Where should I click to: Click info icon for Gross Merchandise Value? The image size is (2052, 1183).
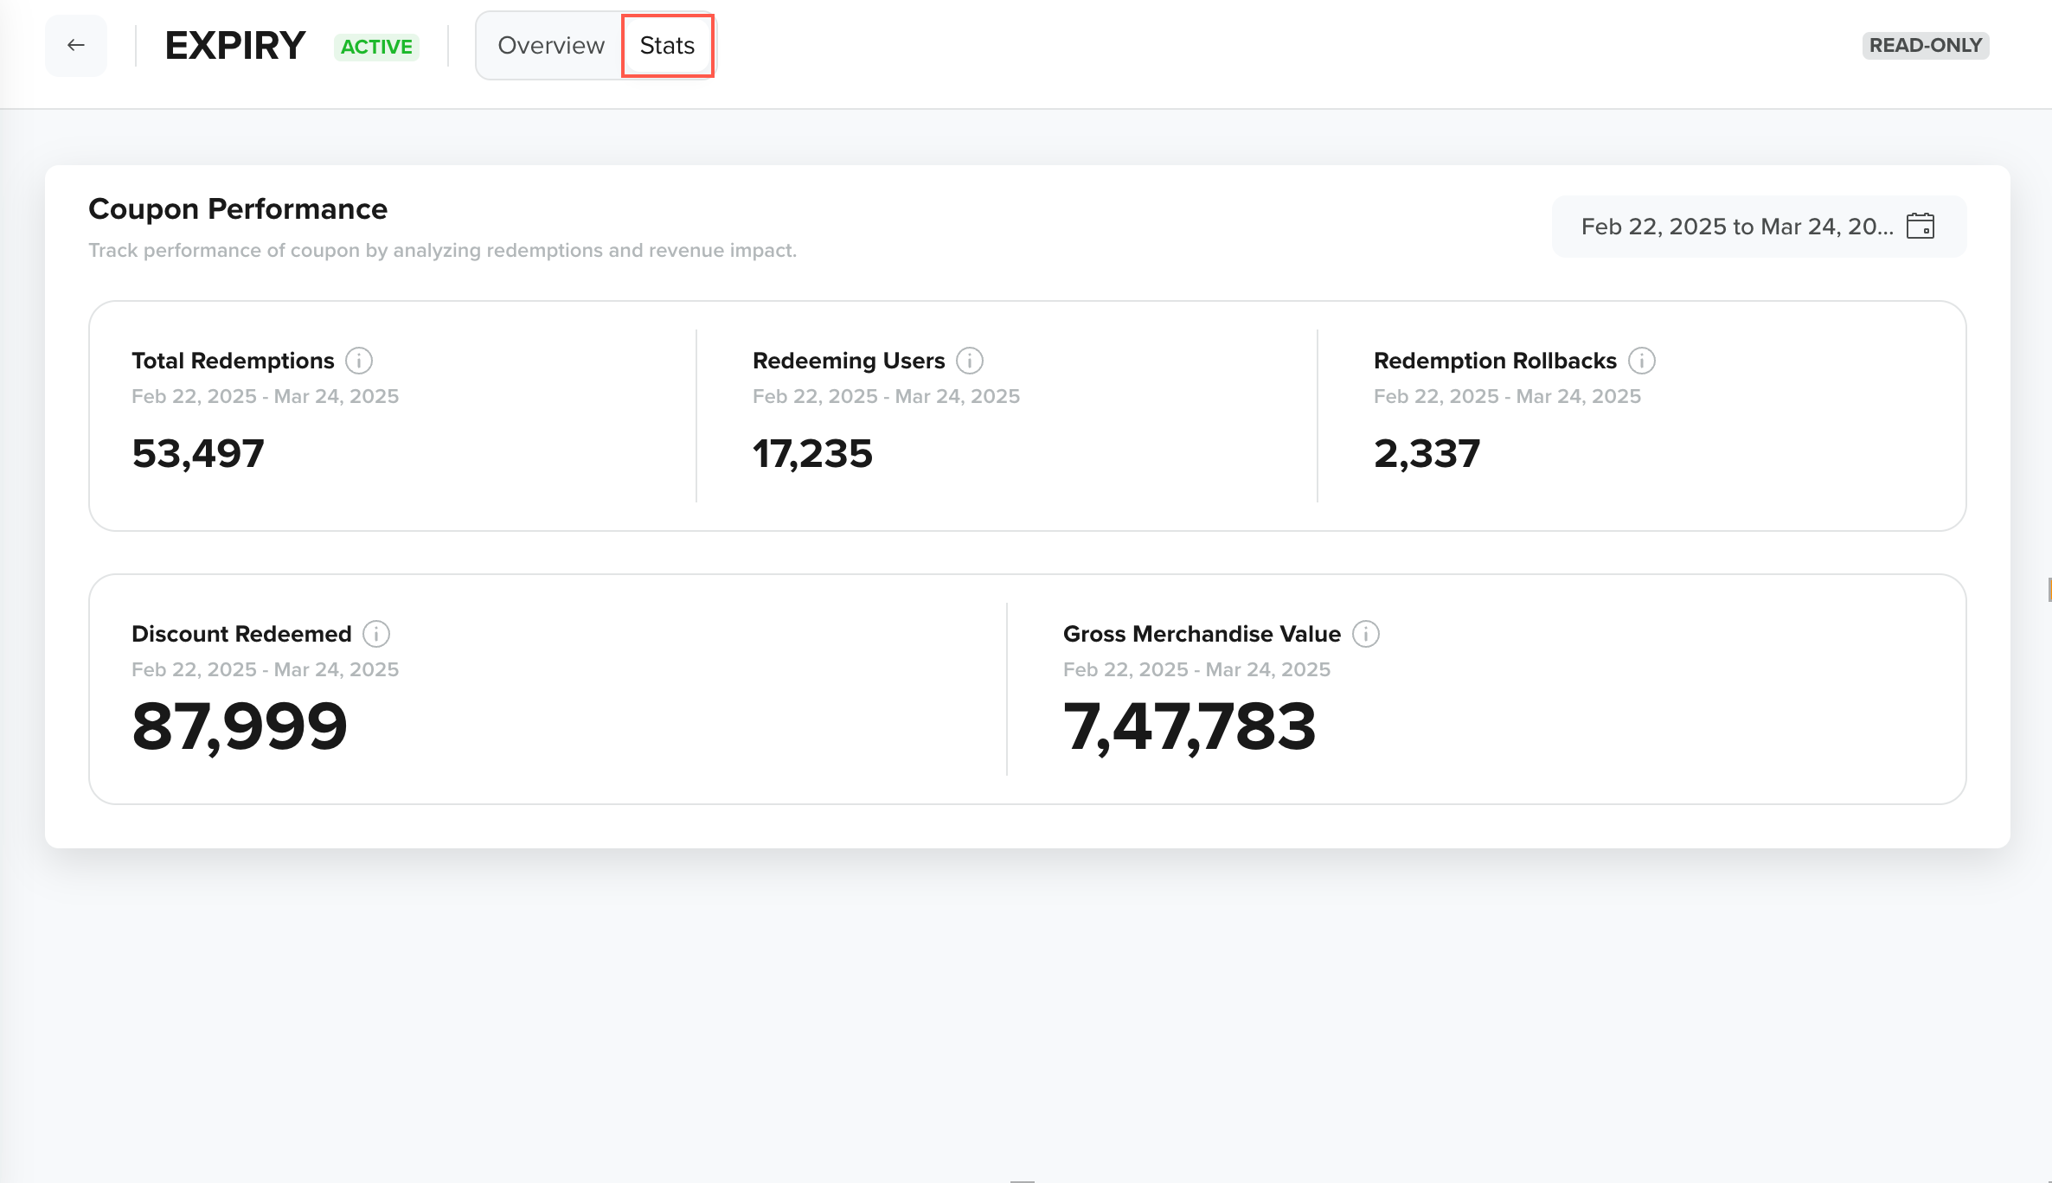click(1366, 634)
